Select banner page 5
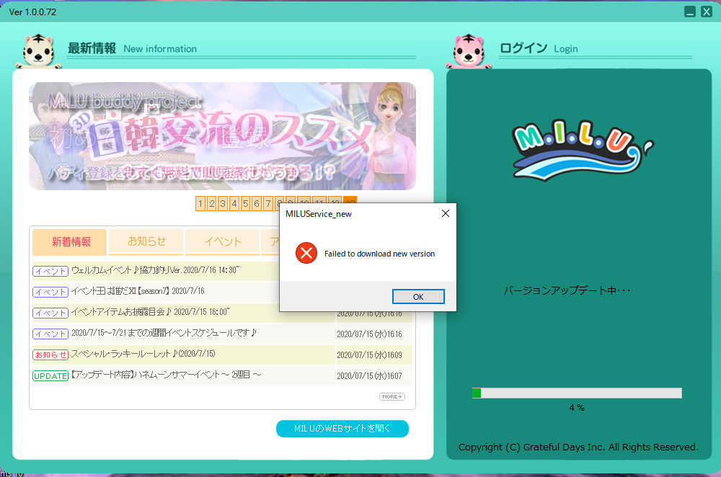The image size is (721, 477). (x=245, y=204)
